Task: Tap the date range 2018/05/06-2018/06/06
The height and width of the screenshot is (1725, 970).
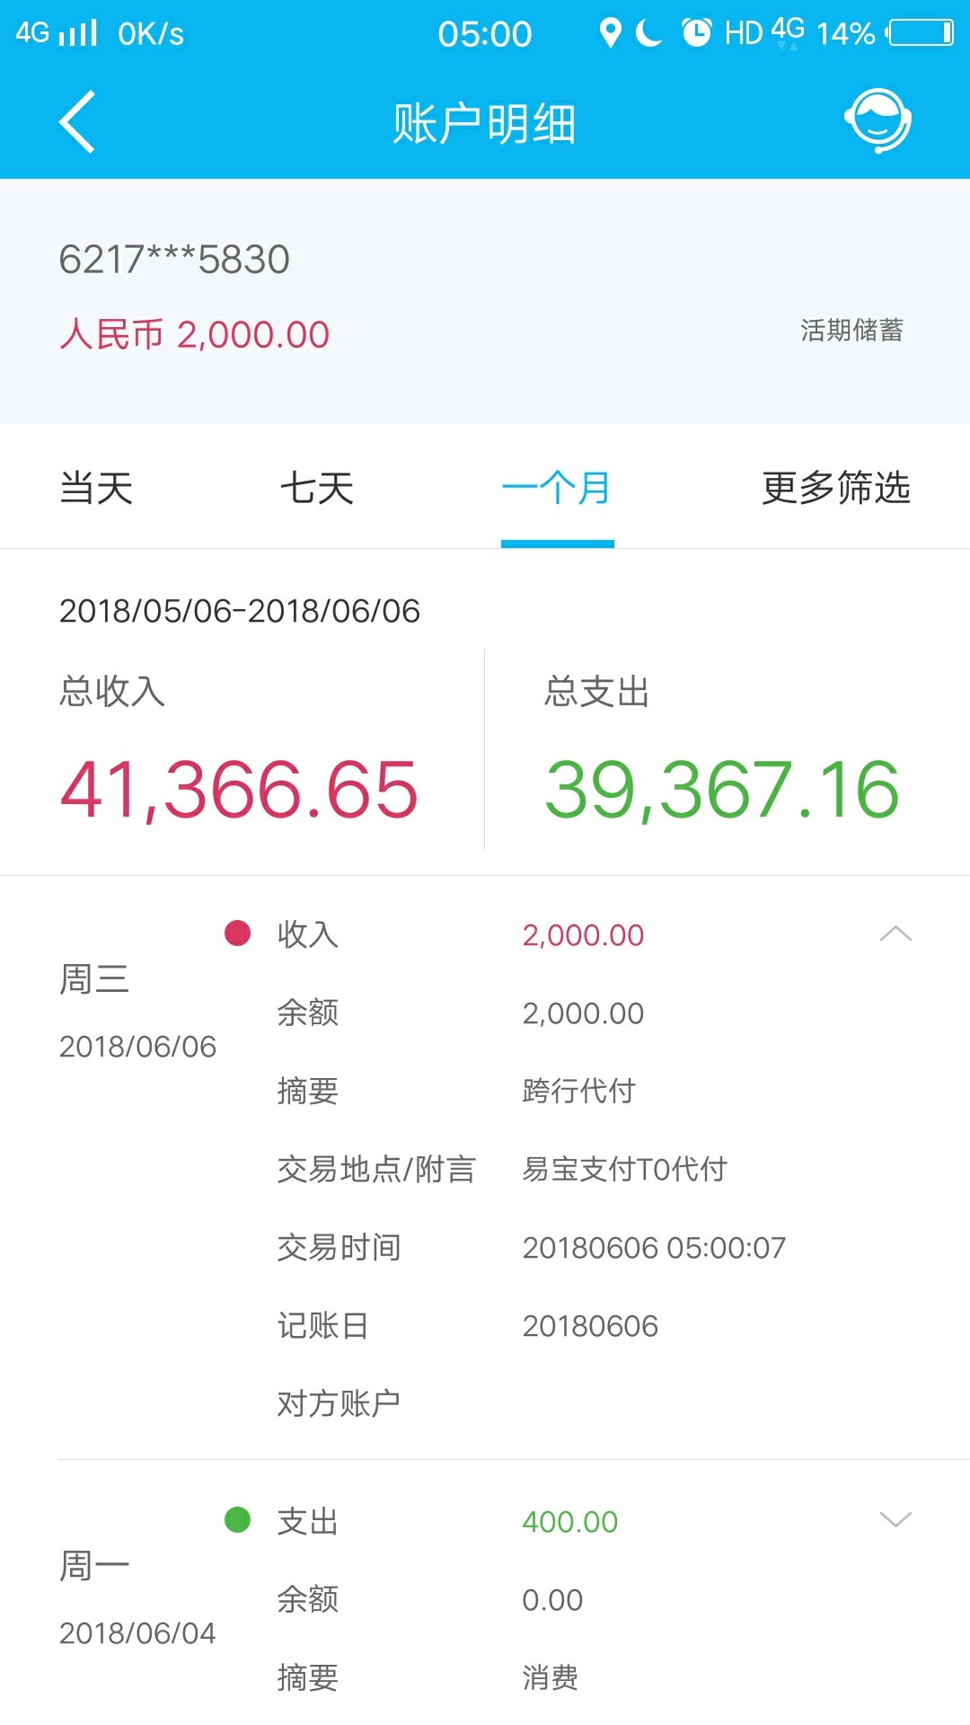Action: [240, 611]
